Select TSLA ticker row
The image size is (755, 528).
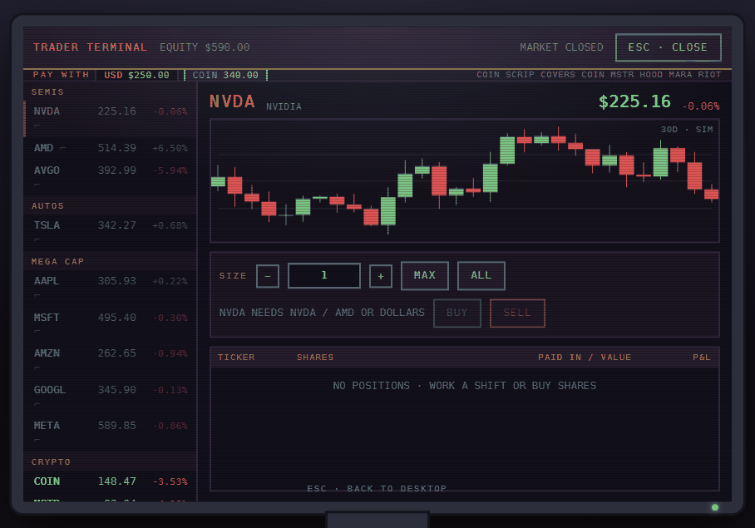pyautogui.click(x=111, y=231)
